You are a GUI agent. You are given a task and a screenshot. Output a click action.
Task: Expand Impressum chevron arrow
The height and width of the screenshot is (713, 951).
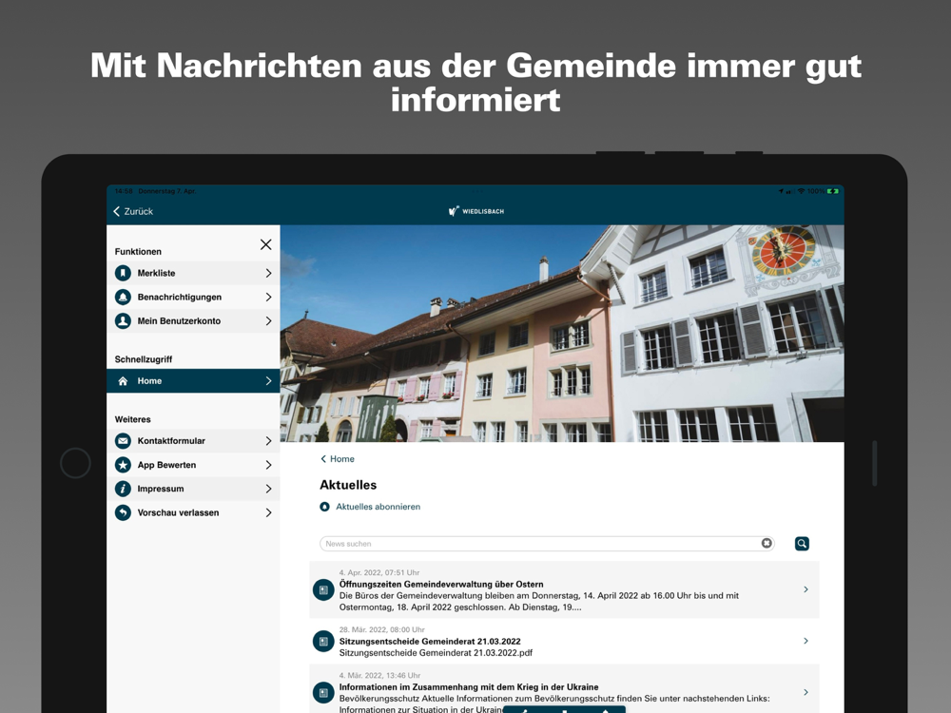click(269, 489)
